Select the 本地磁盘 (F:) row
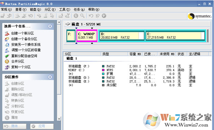Screen dimensions: 214x130 coord(132,66)
